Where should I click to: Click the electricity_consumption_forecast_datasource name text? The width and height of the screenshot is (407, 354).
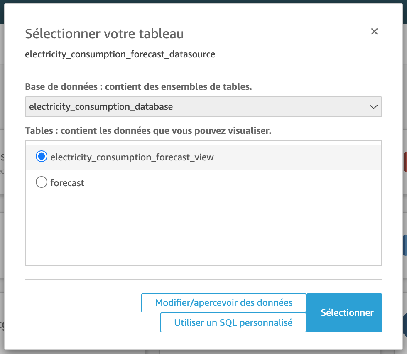pyautogui.click(x=120, y=54)
